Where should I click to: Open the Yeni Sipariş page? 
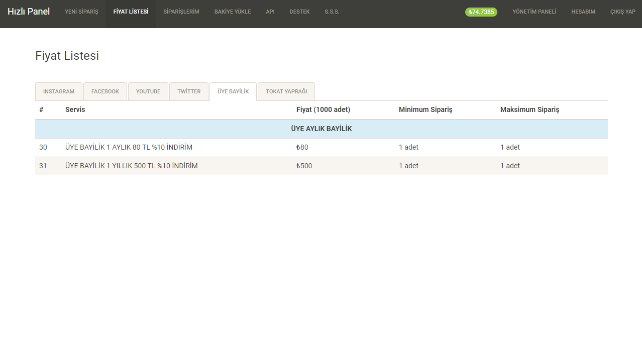(81, 12)
